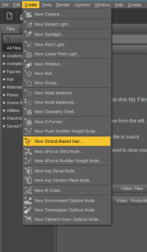Viewport: 147px width, 252px height.
Task: Switch to the Files tab
Action: click(11, 29)
